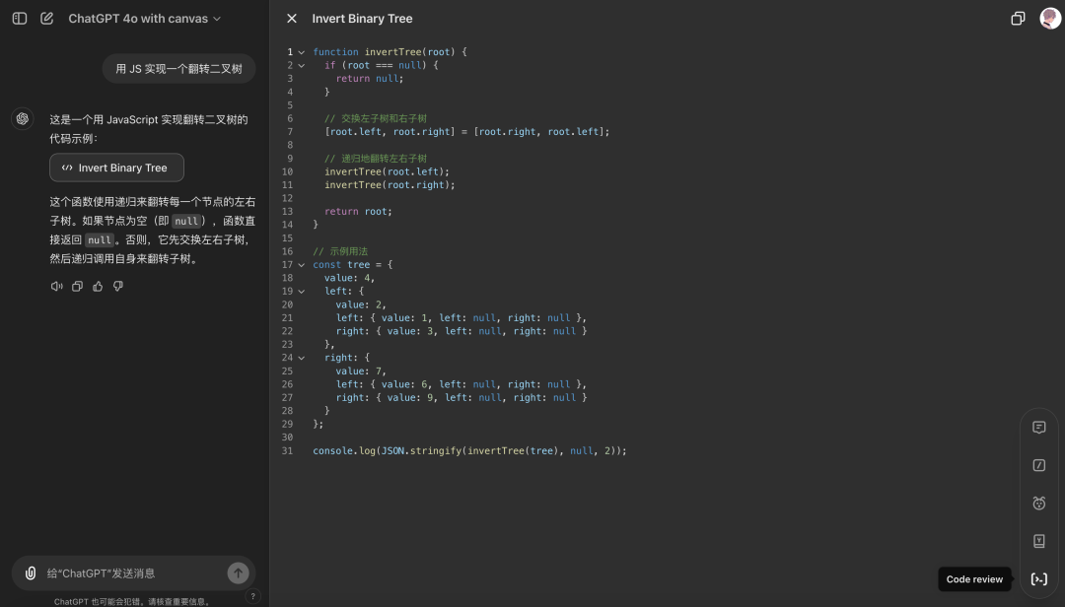Image resolution: width=1065 pixels, height=607 pixels.
Task: Toggle the left sidebar panel
Action: tap(20, 19)
